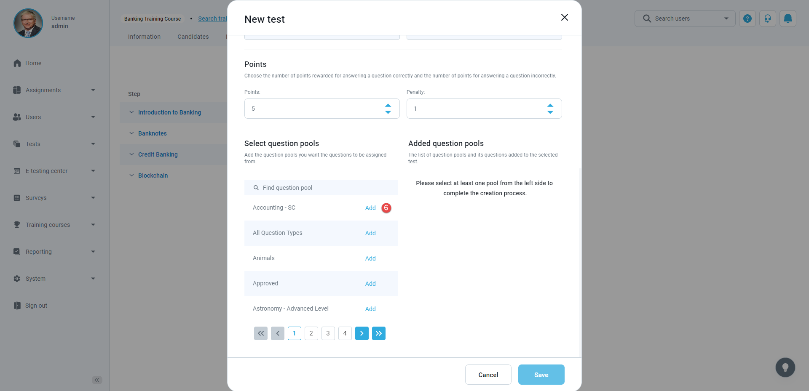The image size is (809, 391).
Task: Open notifications bell icon
Action: (788, 19)
